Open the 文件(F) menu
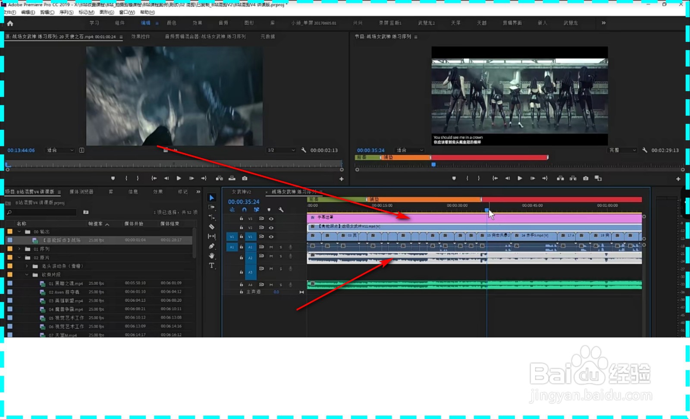 [9, 12]
